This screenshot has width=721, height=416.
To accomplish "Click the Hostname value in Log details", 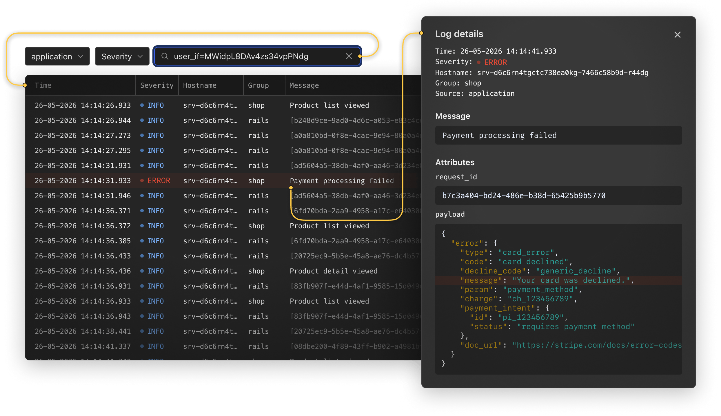I will pyautogui.click(x=562, y=72).
